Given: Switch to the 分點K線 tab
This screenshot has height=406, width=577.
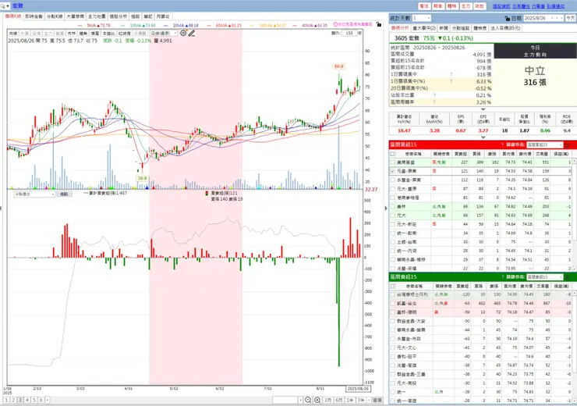Looking at the screenshot, I should coord(55,16).
